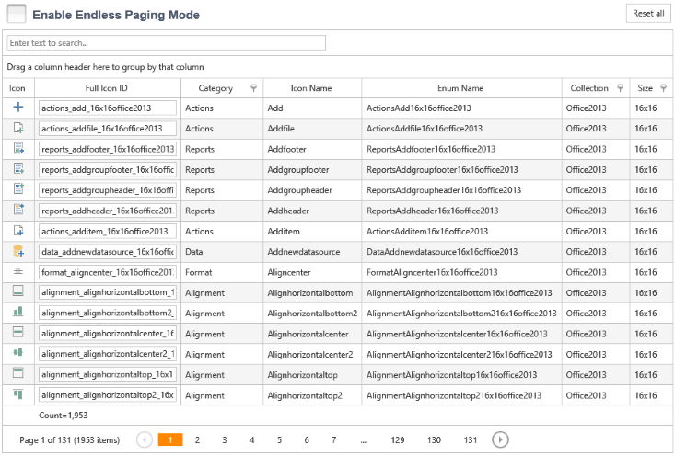The width and height of the screenshot is (675, 456).
Task: Click the Alignhorizontalcenter row icon
Action: point(17,333)
